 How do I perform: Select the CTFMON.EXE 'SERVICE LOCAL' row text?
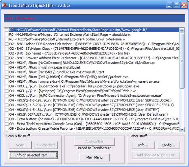click(x=90, y=100)
